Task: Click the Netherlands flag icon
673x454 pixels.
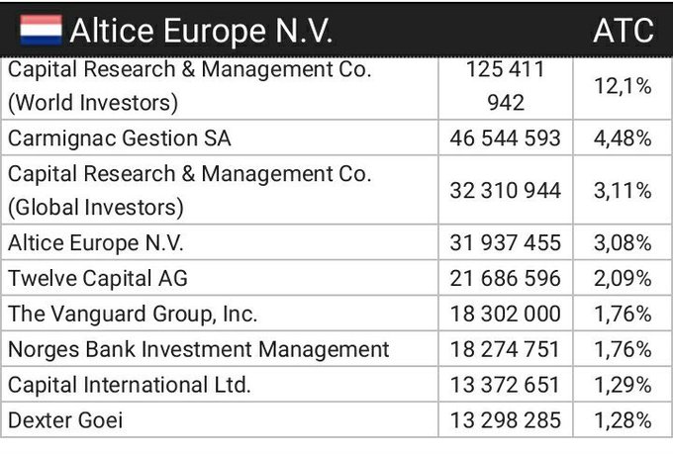Action: tap(41, 31)
